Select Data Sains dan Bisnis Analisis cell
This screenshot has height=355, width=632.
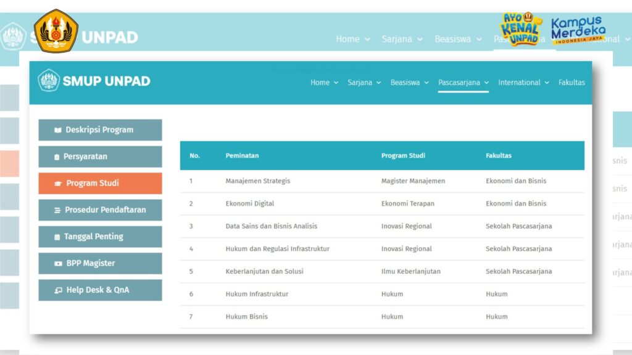(272, 226)
